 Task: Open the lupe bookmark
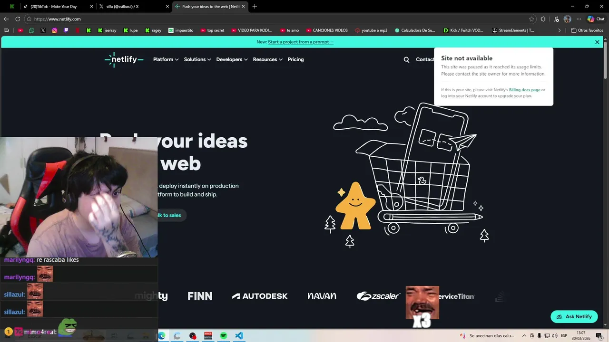click(130, 30)
